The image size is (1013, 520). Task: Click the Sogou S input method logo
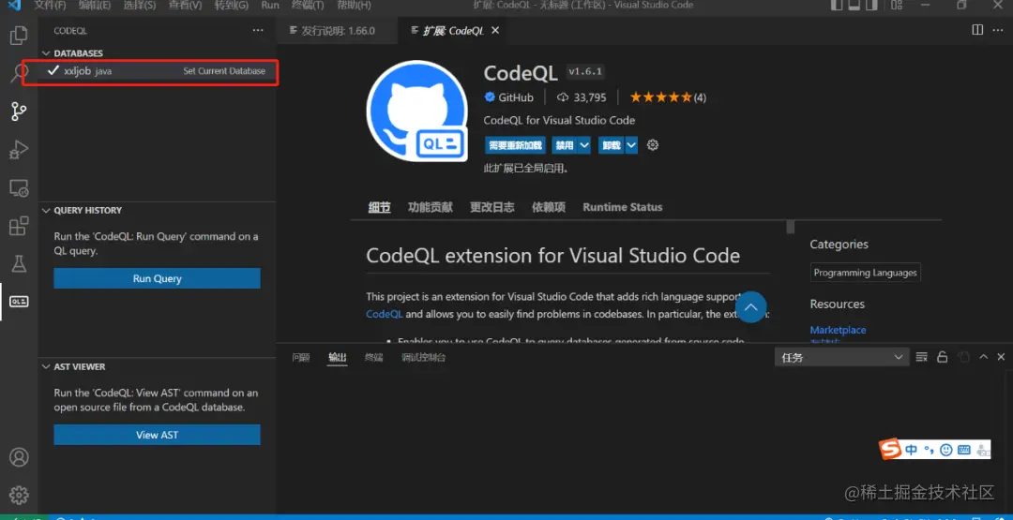pyautogui.click(x=891, y=450)
